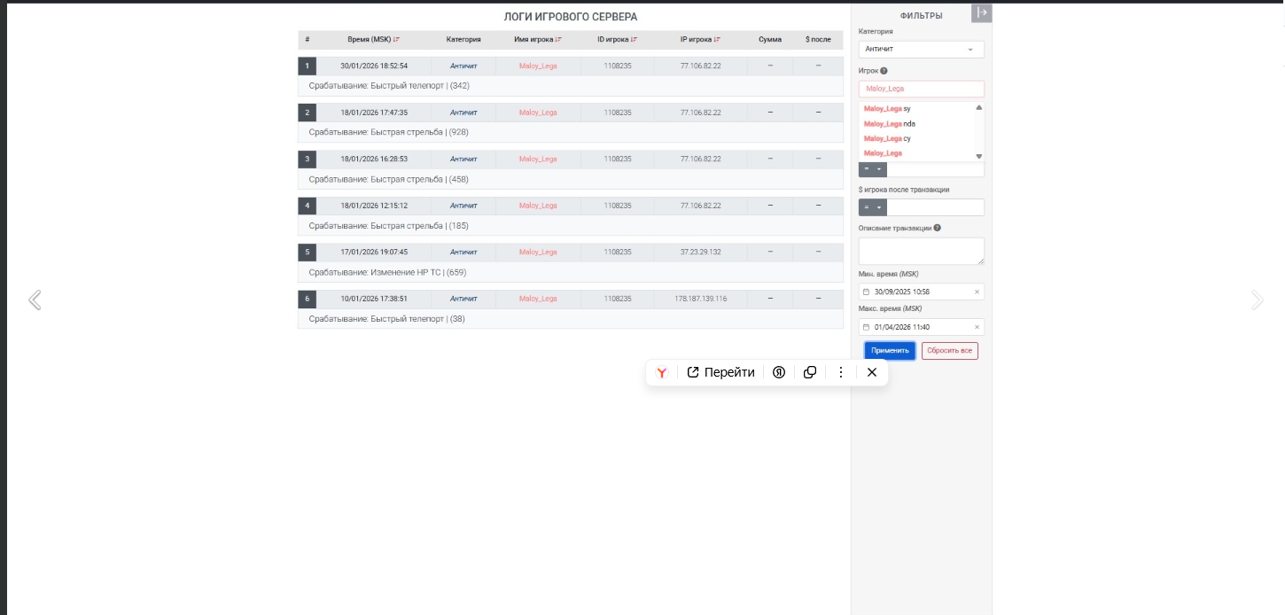Click the help icon beside Игрок label
Viewport: 1285px width, 615px height.
coord(884,71)
